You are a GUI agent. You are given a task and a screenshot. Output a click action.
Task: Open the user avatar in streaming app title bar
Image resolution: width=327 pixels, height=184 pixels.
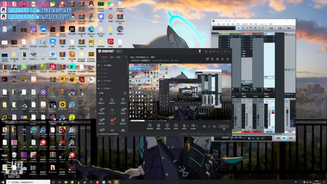[x=200, y=52]
